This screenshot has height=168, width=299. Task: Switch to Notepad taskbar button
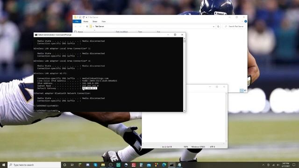179,165
